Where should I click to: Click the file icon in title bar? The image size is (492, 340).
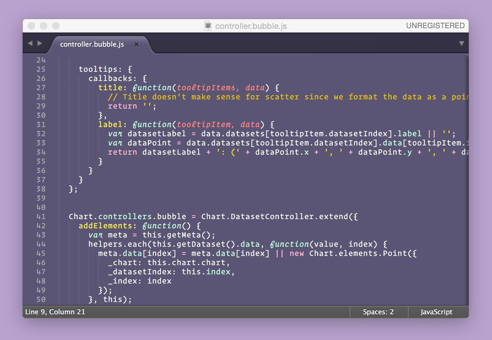pyautogui.click(x=208, y=26)
